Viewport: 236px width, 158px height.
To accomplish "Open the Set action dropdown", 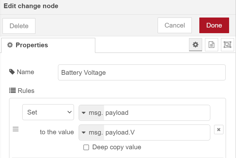I will pyautogui.click(x=48, y=112).
